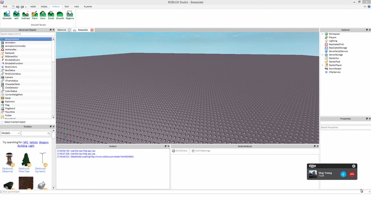Select the Grow terrain tool

click(43, 15)
